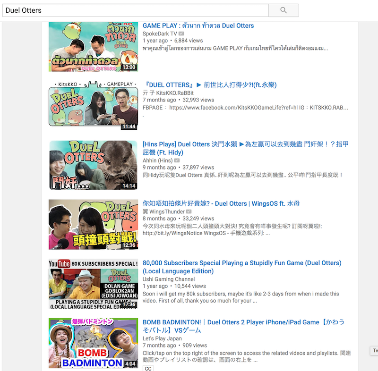Viewport: 378px width, 371px height.
Task: Open SpokeDark TV channel link
Action: (160, 34)
